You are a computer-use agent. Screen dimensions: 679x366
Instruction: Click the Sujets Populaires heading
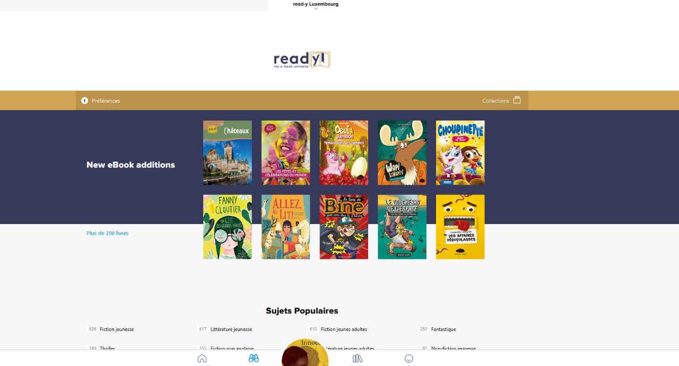point(302,311)
